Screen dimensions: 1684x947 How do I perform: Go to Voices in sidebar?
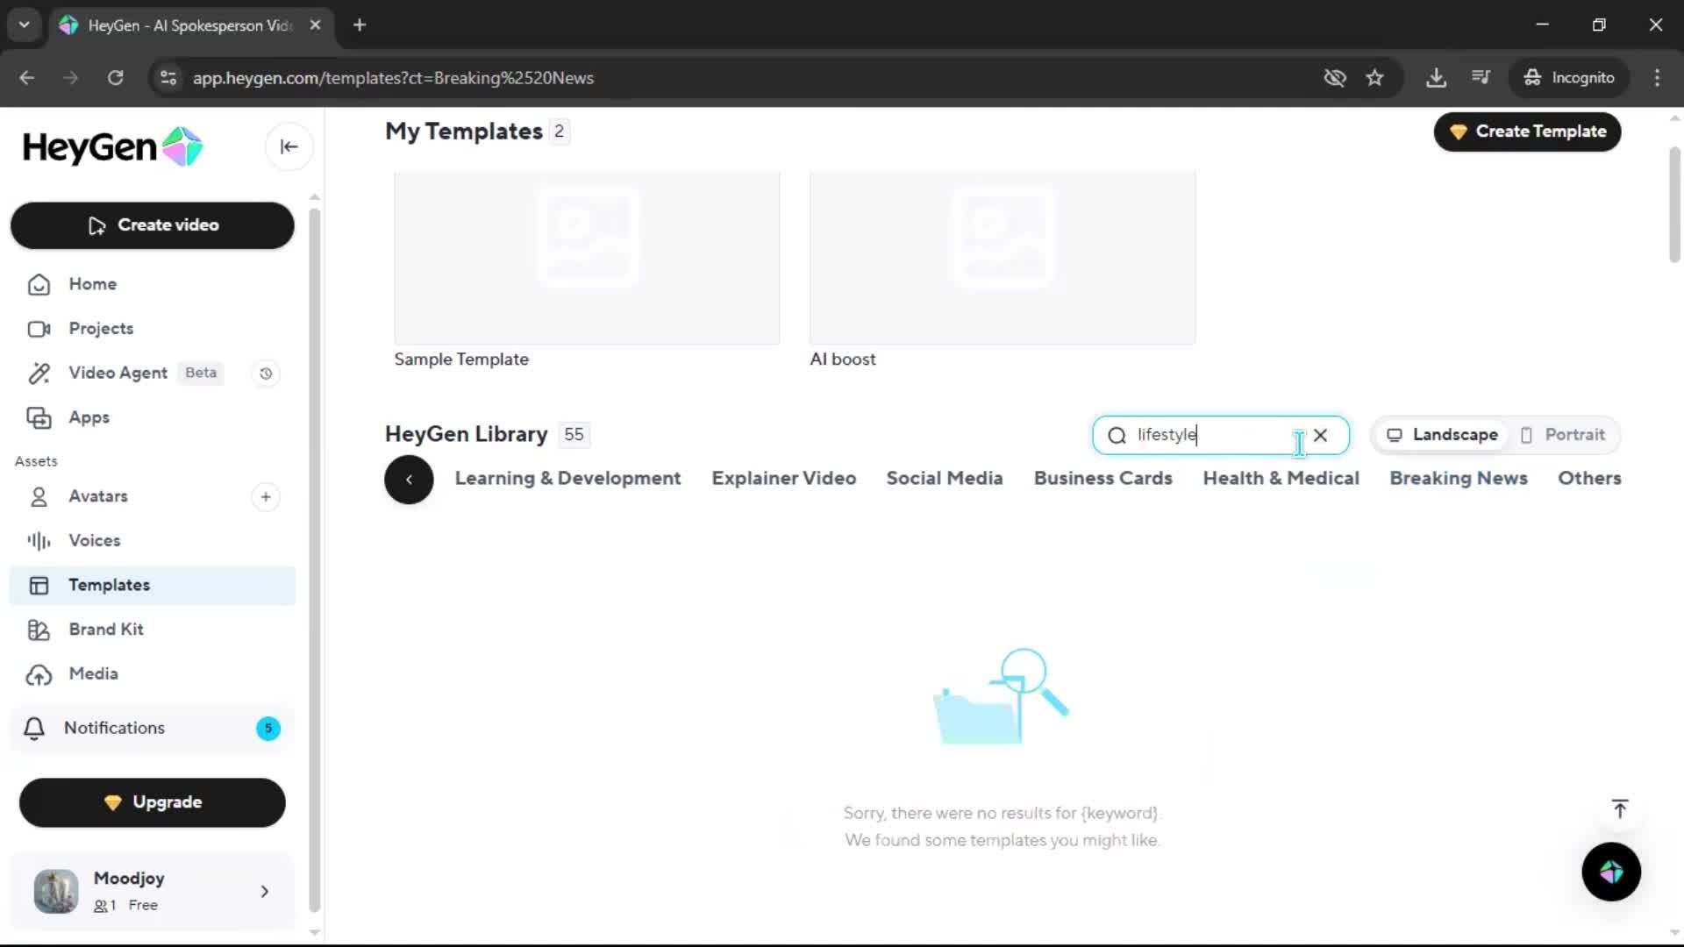(94, 541)
